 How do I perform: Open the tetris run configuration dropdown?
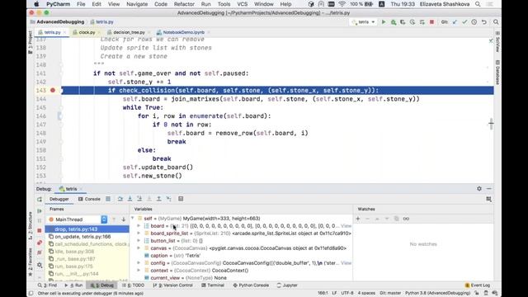pyautogui.click(x=363, y=22)
